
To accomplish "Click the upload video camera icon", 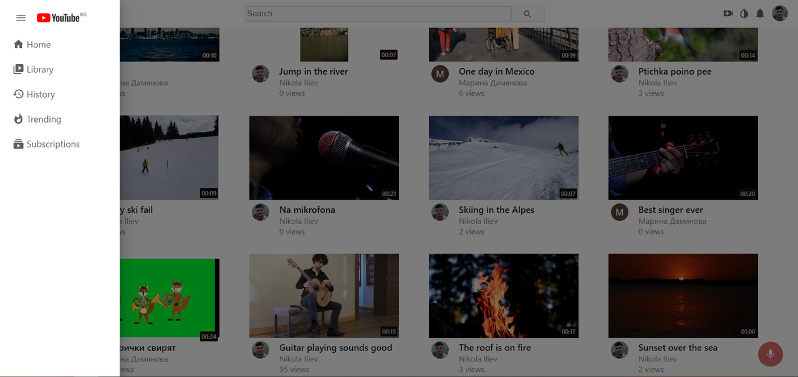I will pyautogui.click(x=728, y=13).
